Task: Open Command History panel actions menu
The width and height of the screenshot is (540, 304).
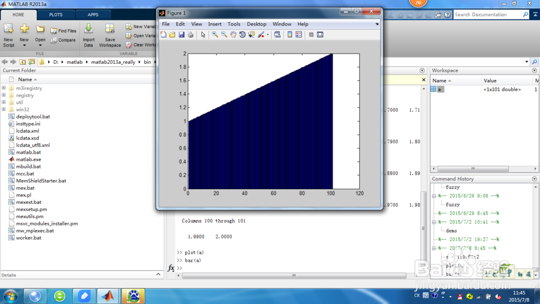Action: pyautogui.click(x=534, y=179)
